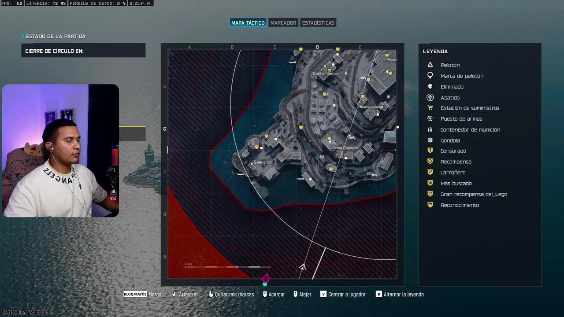Click the Gran recompensa del juego icon
Viewport: 564px width, 317px height.
coord(430,194)
